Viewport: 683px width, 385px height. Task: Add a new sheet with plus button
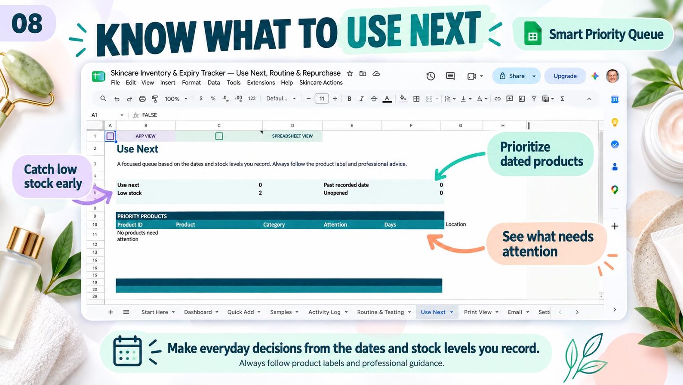[111, 312]
